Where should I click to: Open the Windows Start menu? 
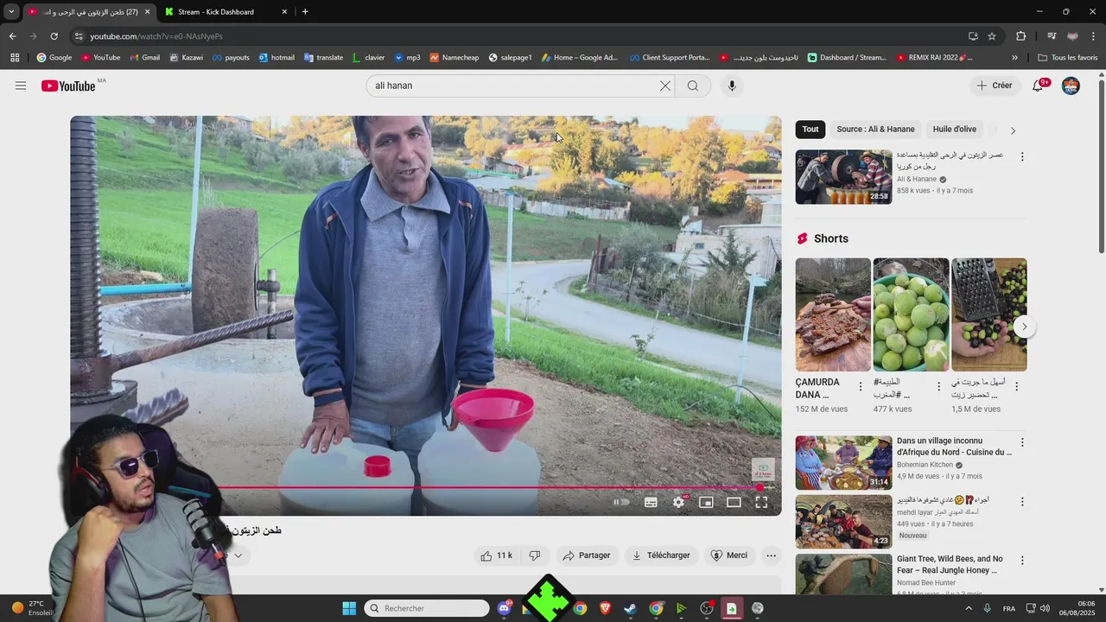[x=349, y=608]
